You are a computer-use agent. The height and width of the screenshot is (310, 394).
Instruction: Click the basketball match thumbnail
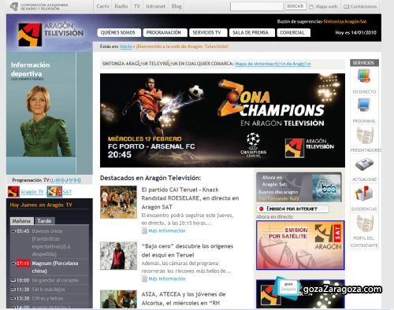[118, 202]
